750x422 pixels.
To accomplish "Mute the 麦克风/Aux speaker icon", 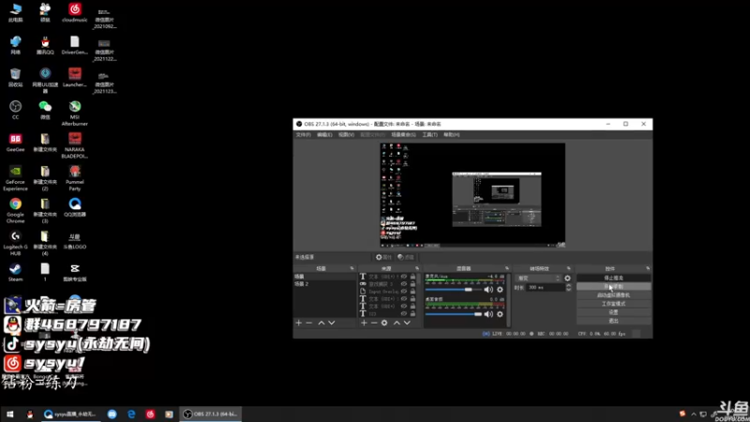I will click(x=488, y=290).
